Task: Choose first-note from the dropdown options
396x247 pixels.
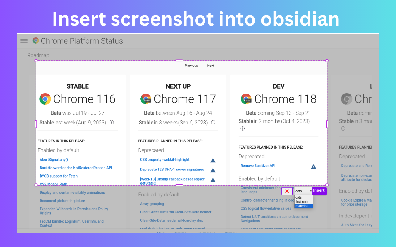Action: 301,202
